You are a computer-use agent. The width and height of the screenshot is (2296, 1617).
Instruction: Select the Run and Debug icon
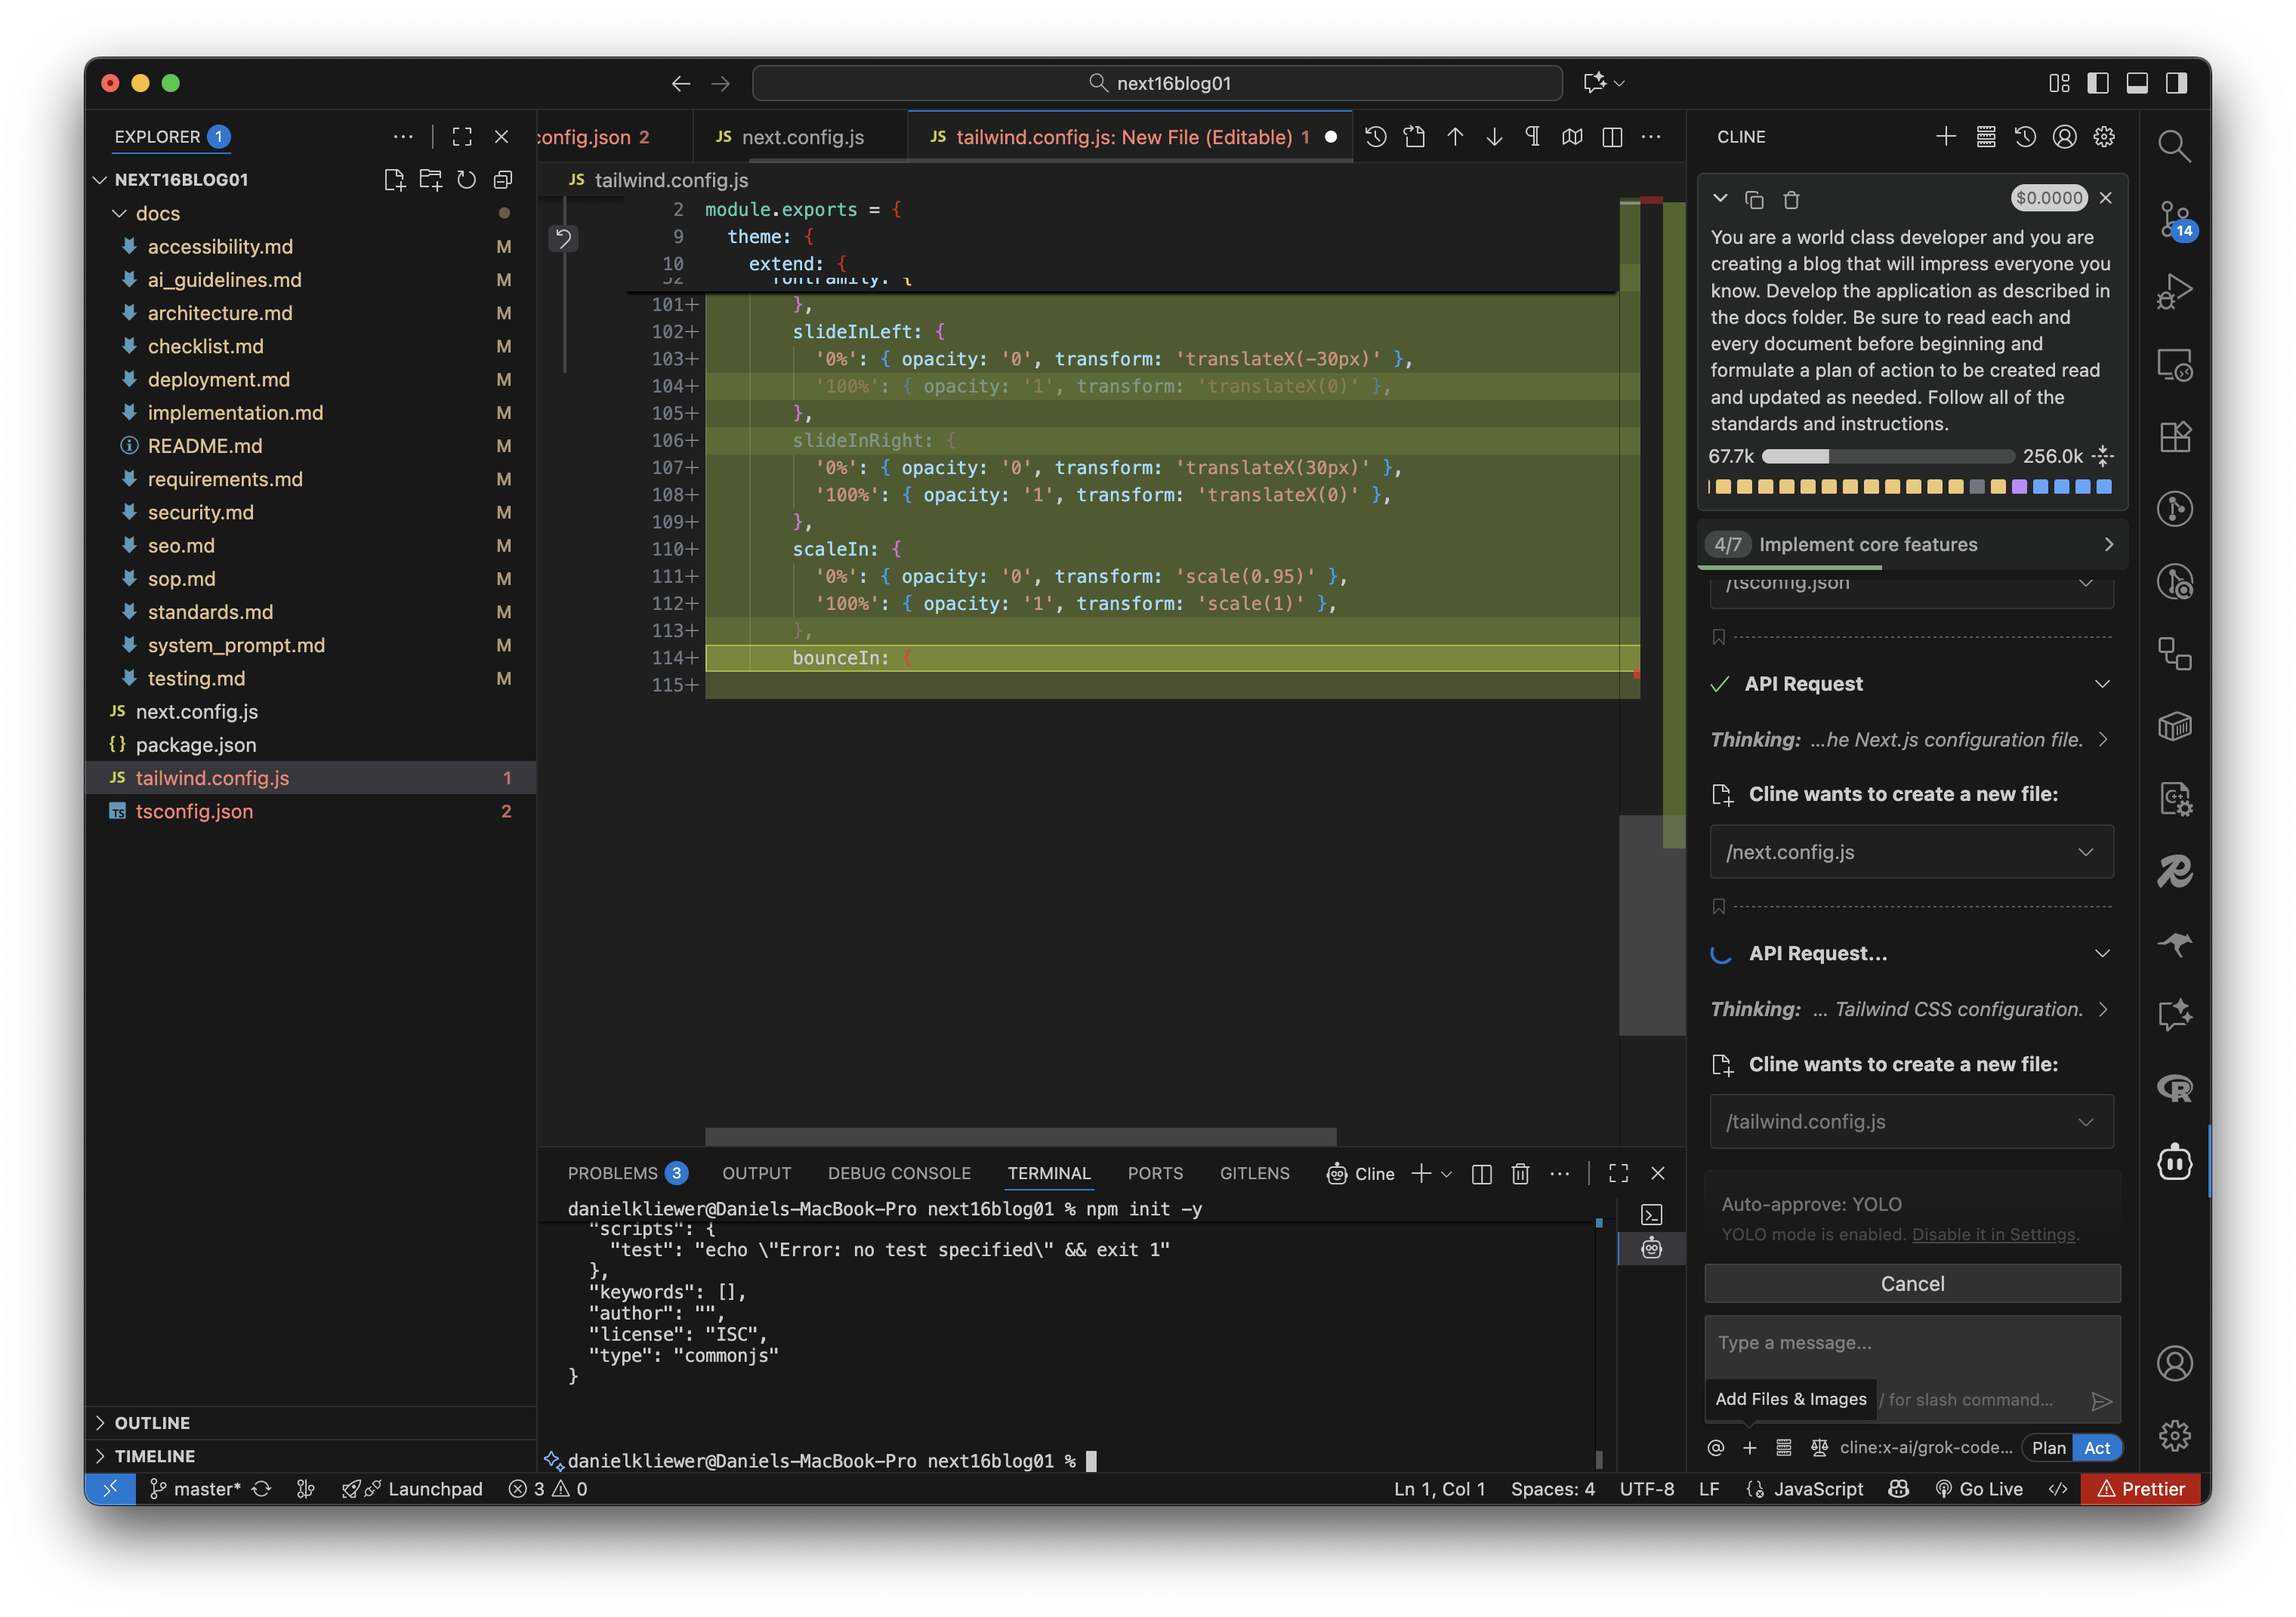[2176, 291]
